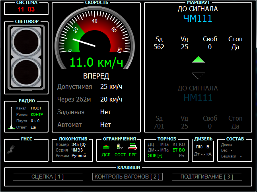The image size is (257, 192).
Task: Click the ВТ brake status indicator
Action: tap(175, 150)
